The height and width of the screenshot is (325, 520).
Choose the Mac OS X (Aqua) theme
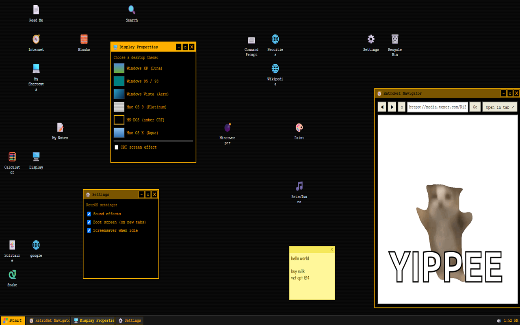153,133
